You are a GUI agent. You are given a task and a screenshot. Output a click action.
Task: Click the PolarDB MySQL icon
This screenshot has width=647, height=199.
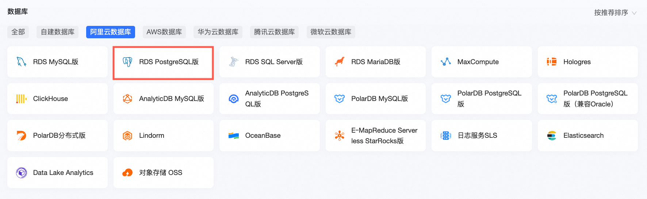pos(340,99)
